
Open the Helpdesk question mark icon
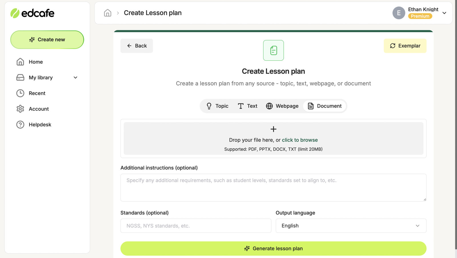pyautogui.click(x=20, y=124)
